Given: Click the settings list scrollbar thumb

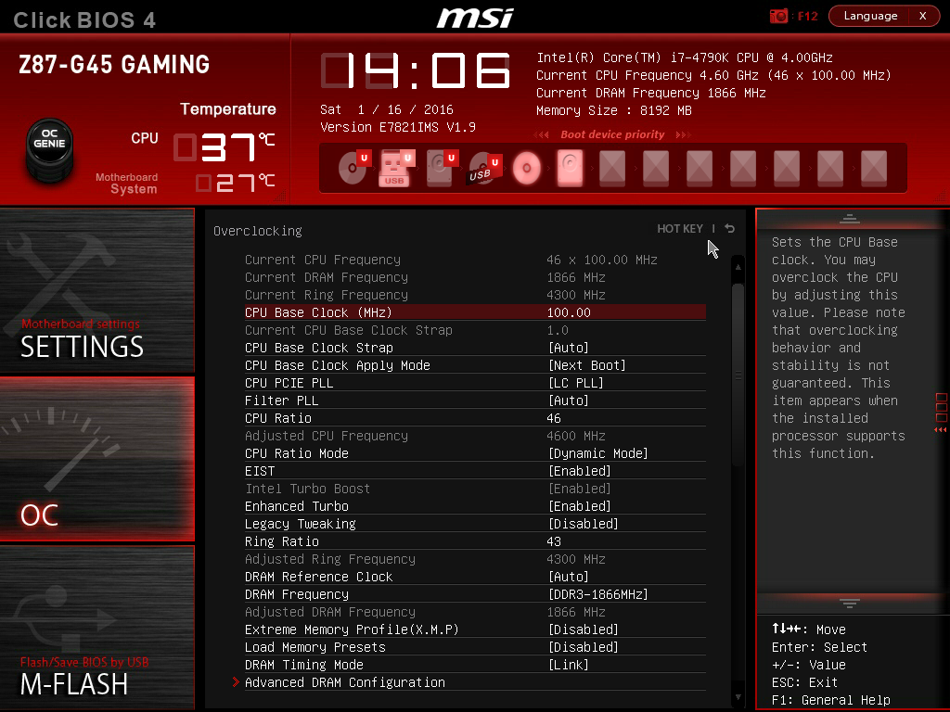Looking at the screenshot, I should [x=738, y=375].
